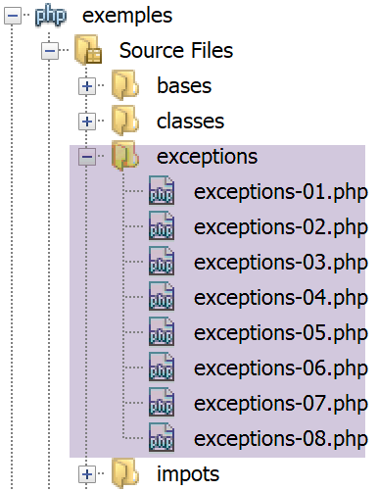Click the php file icon of exceptions-01.php

point(162,190)
